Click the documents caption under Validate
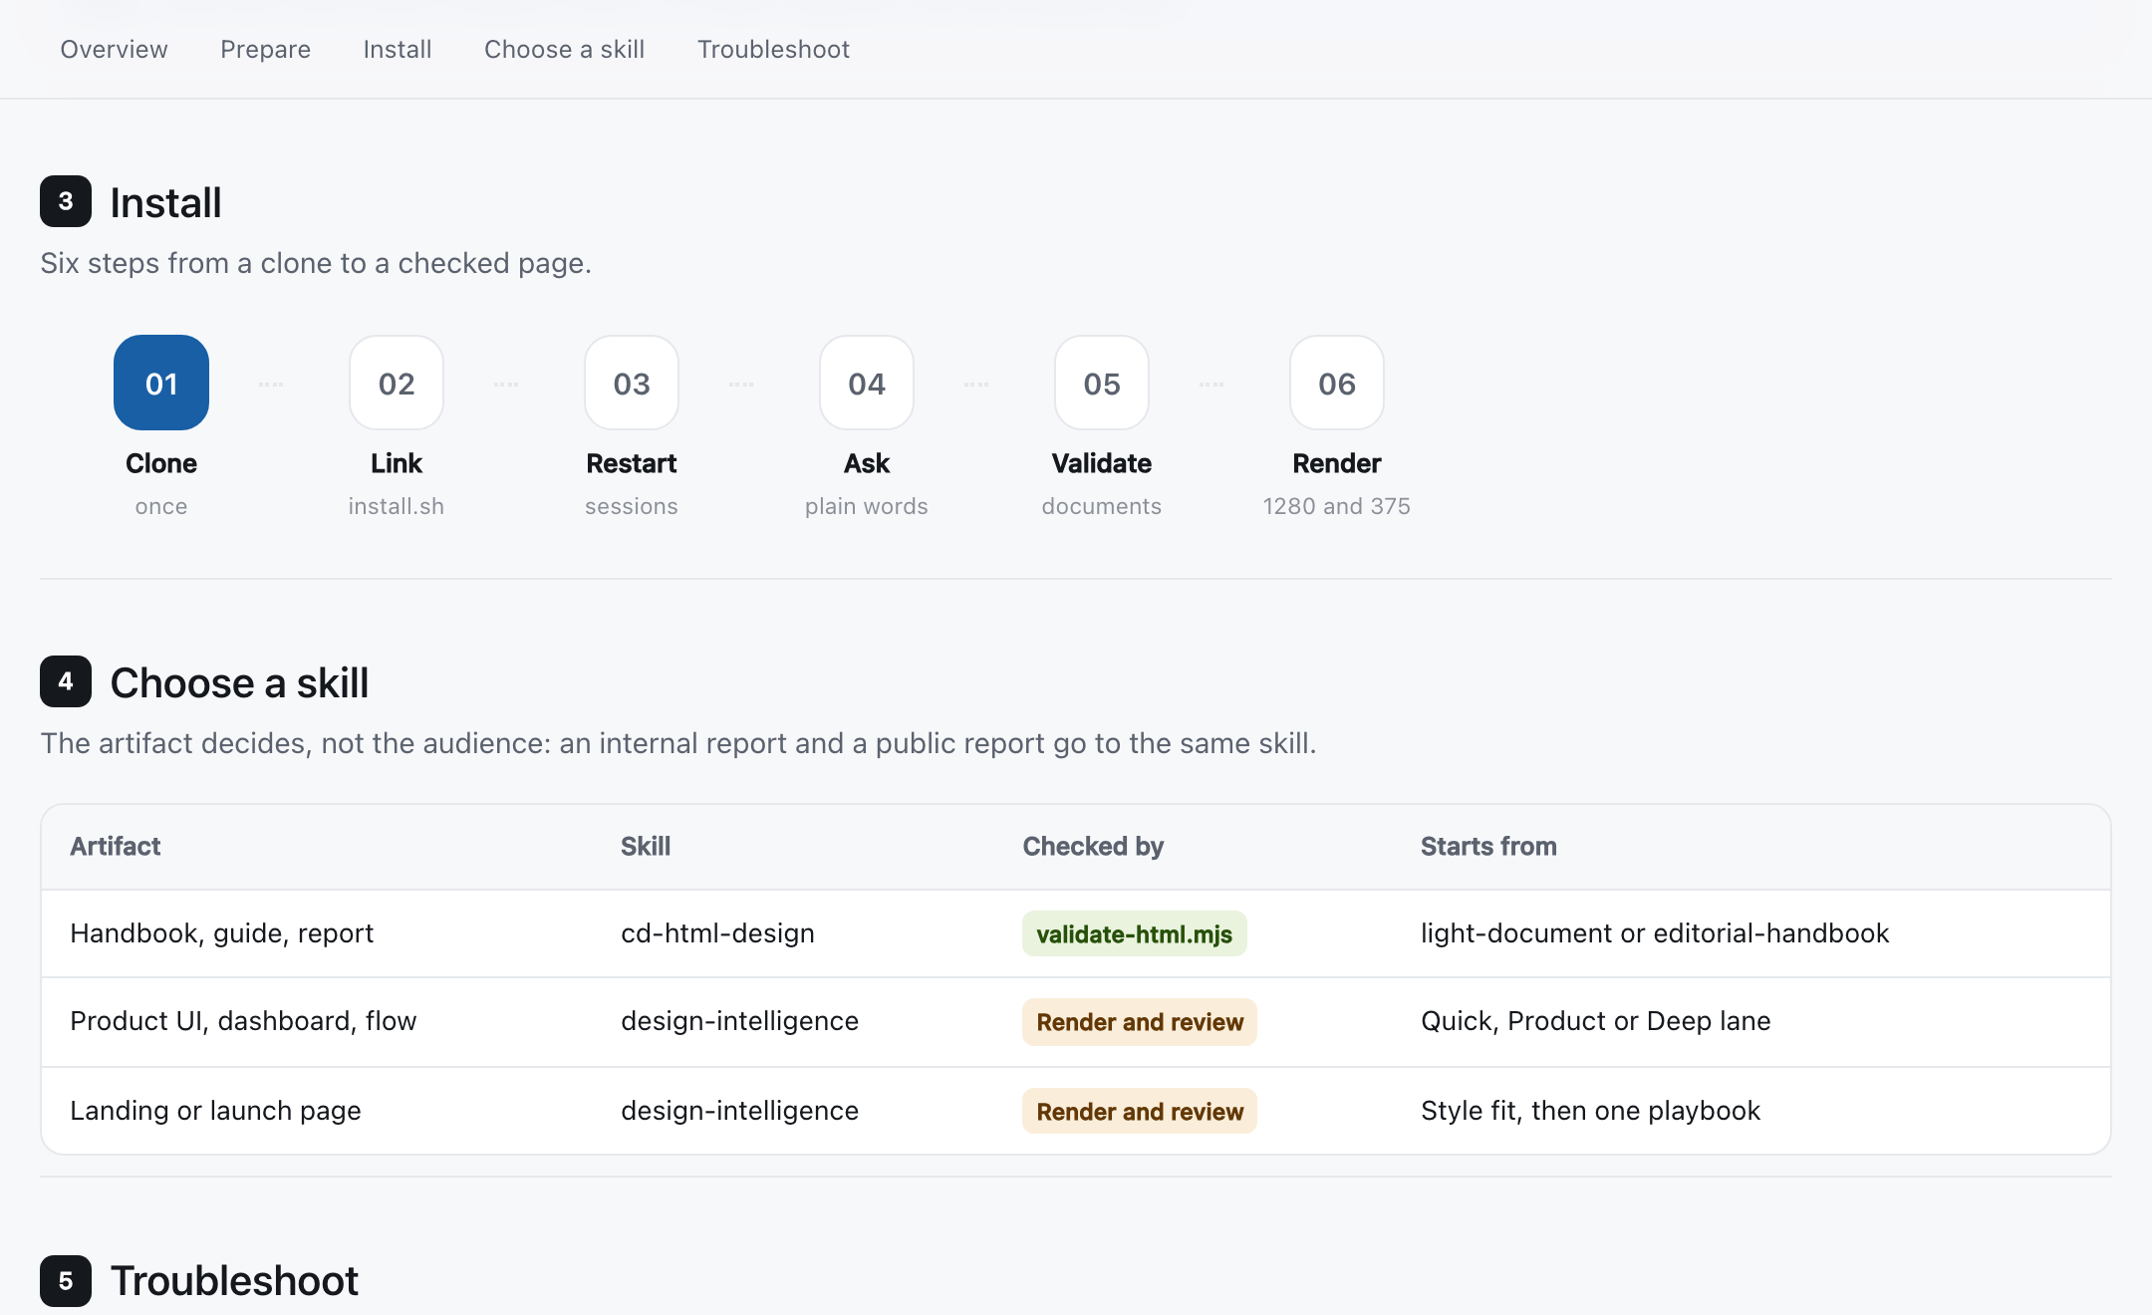Image resolution: width=2152 pixels, height=1315 pixels. [x=1102, y=506]
